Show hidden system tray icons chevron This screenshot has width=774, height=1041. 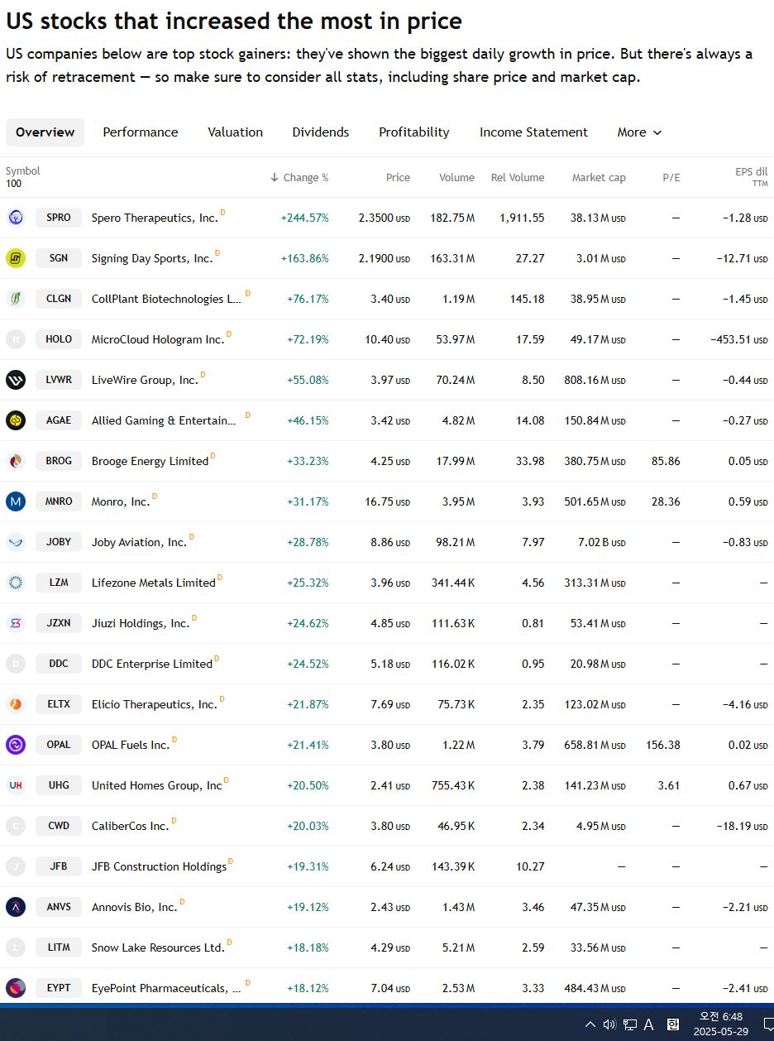[590, 1024]
